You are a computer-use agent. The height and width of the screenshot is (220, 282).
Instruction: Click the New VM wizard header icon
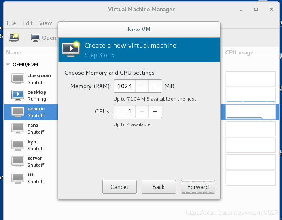71,49
